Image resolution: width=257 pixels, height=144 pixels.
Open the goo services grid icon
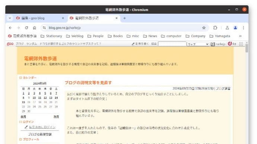(x=241, y=44)
